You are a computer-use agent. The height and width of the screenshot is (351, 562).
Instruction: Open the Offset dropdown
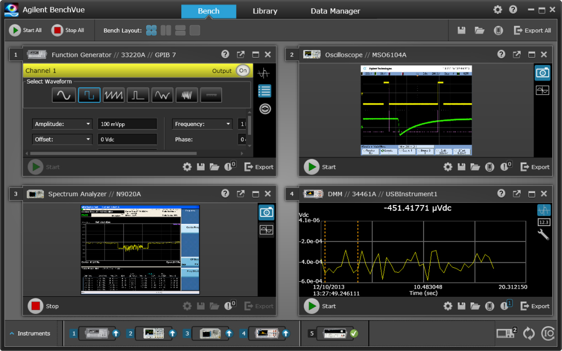pos(62,139)
